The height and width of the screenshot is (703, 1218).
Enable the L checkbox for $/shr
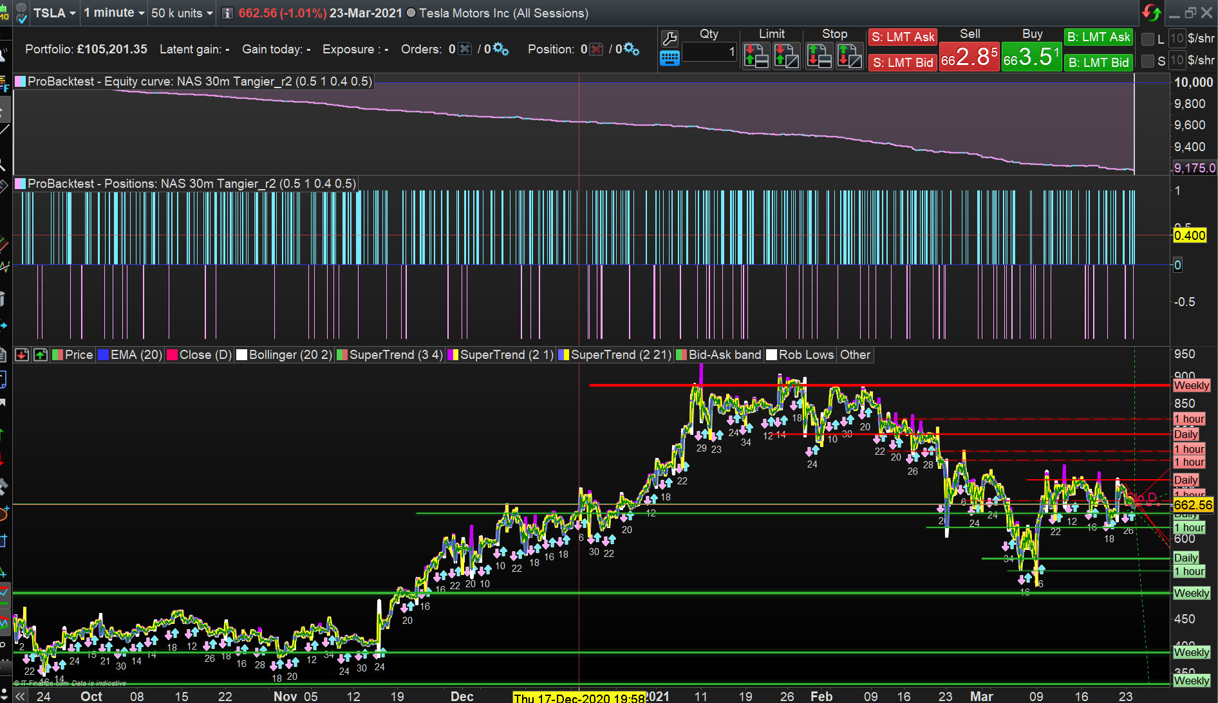pos(1147,39)
